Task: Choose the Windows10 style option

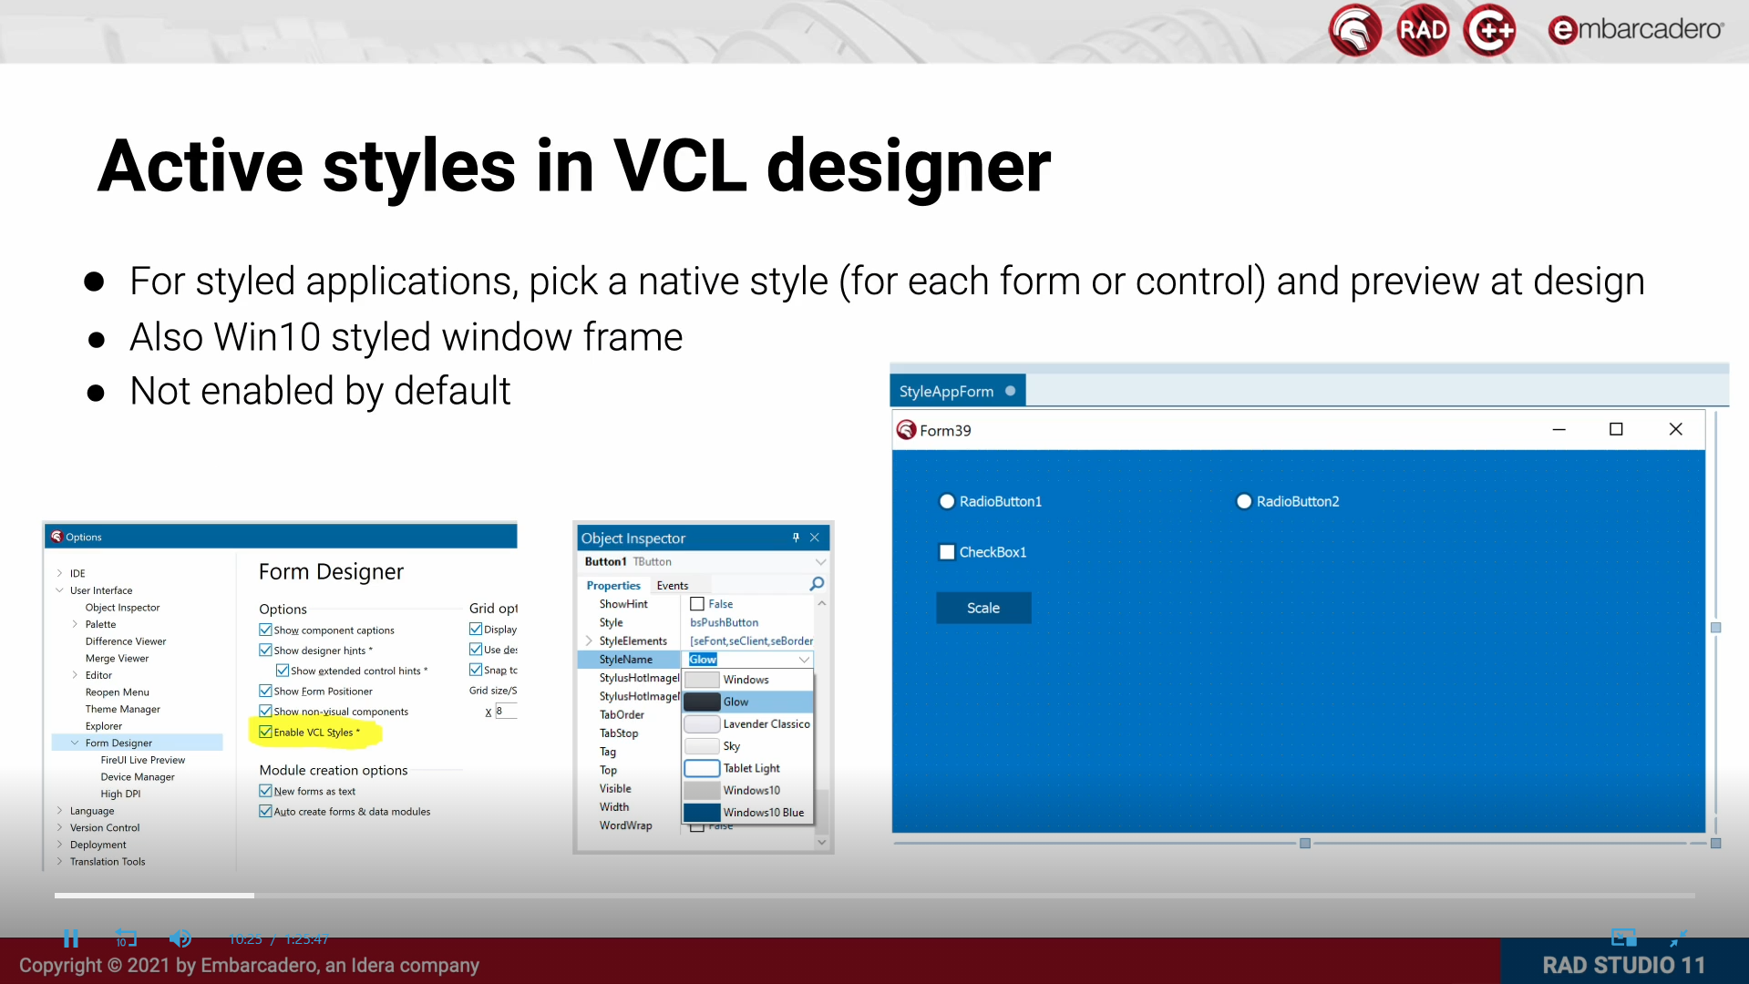Action: click(x=747, y=790)
